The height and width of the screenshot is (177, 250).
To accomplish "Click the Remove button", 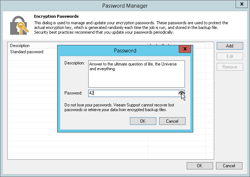I will [x=229, y=67].
